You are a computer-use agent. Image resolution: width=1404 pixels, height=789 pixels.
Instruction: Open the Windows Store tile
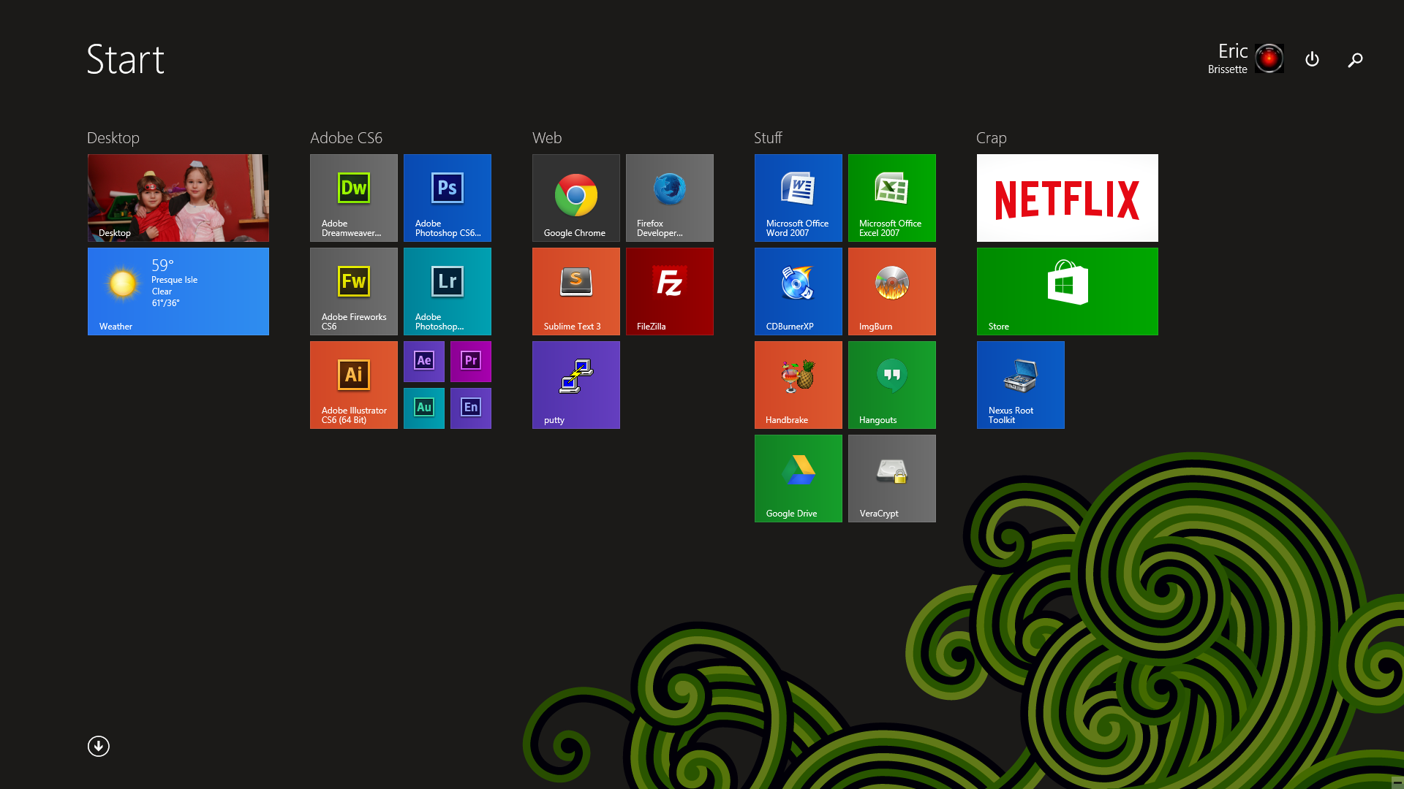click(1068, 291)
